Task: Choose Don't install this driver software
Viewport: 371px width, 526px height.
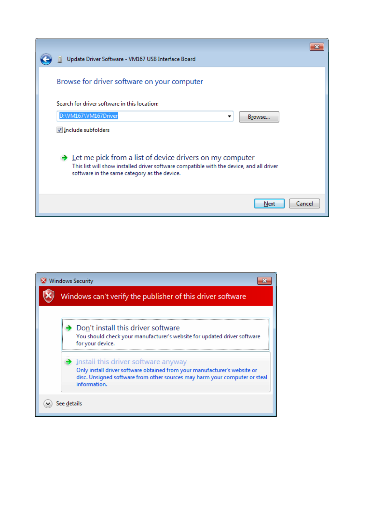Action: click(x=165, y=334)
